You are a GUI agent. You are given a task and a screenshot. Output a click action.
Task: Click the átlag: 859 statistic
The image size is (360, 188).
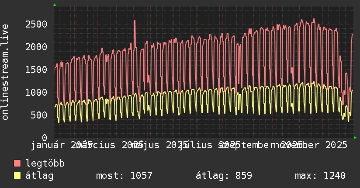pos(224,176)
